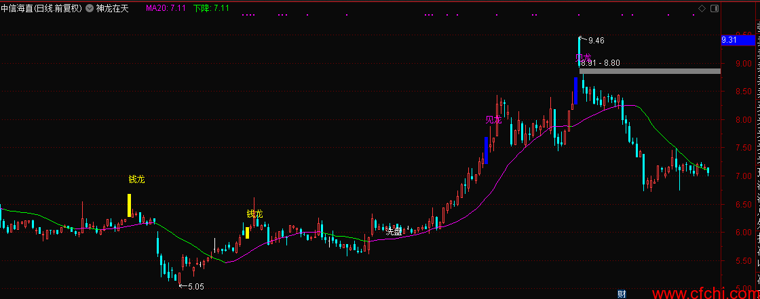Click the first yellow signal bar under the left 钱龙 label
Image resolution: width=760 pixels, height=299 pixels.
129,205
